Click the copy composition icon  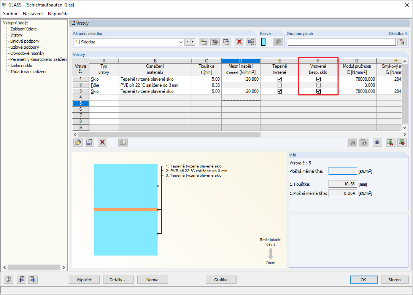226,42
